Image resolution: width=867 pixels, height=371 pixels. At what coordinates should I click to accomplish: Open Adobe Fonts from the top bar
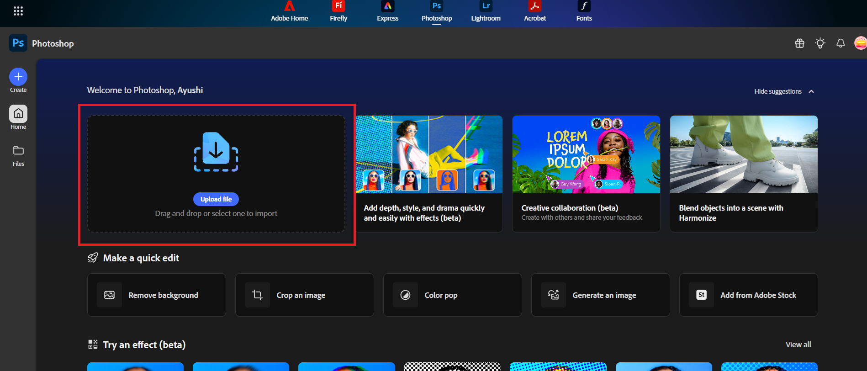coord(584,11)
